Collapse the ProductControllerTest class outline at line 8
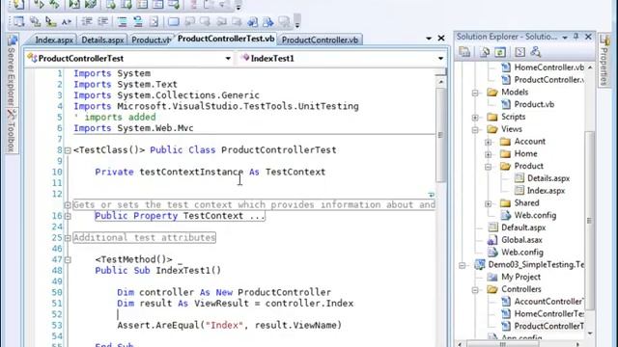The height and width of the screenshot is (347, 618). point(68,150)
